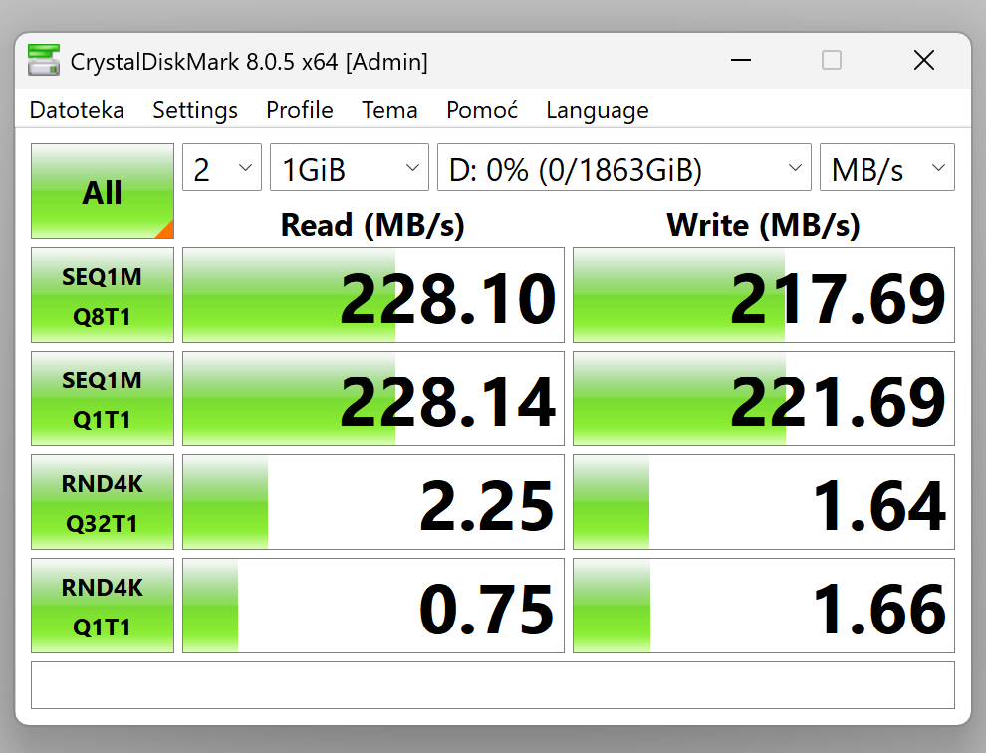986x753 pixels.
Task: Open the Pomoć menu
Action: [x=482, y=110]
